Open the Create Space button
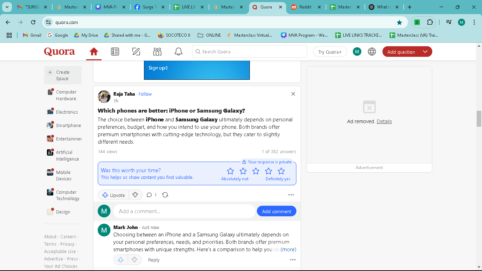 (63, 75)
